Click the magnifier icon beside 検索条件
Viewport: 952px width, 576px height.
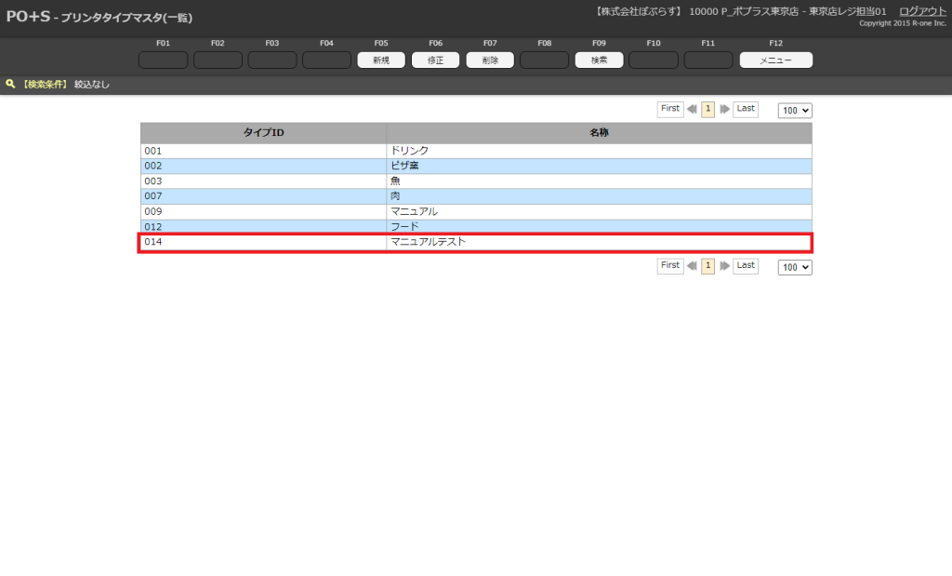10,84
